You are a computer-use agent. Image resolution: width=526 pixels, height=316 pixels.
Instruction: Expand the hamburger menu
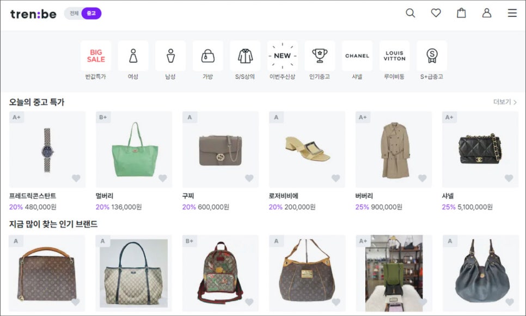point(512,13)
